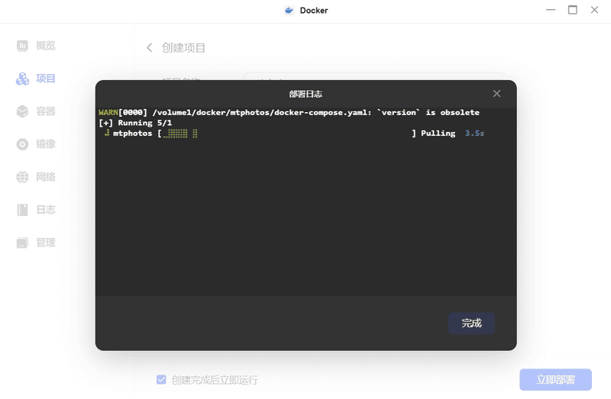
Task: Click the 概览 overview sidebar icon
Action: tap(22, 46)
